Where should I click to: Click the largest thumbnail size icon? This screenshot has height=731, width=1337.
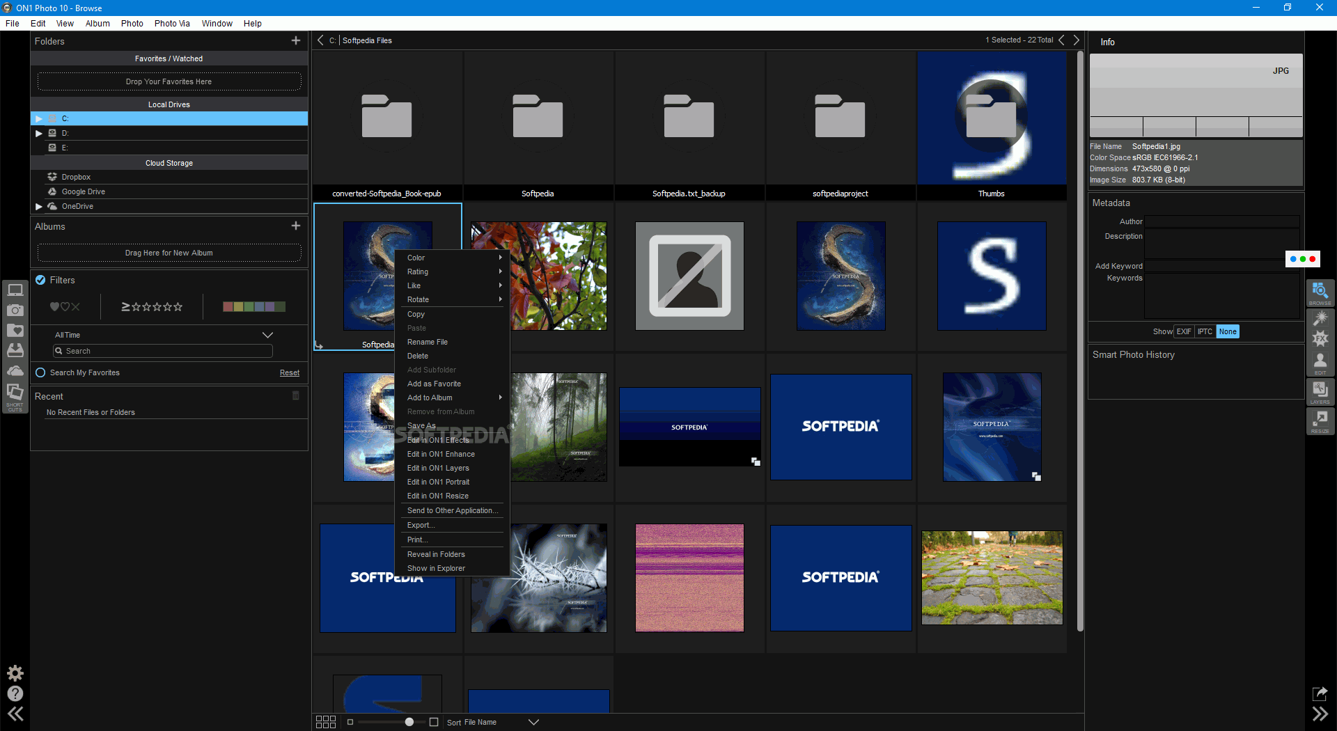pos(434,722)
